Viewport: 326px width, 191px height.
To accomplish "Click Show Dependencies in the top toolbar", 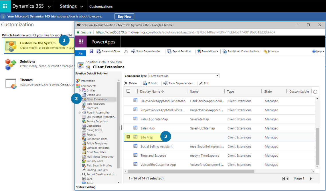I will click(146, 51).
